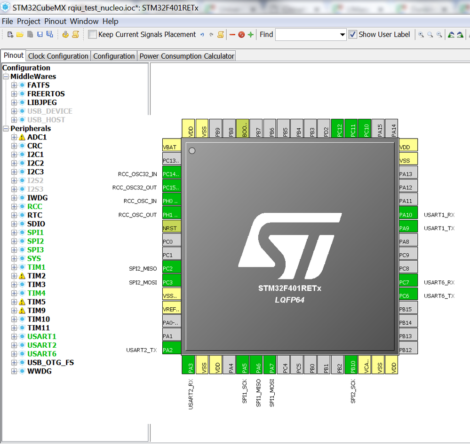Image resolution: width=470 pixels, height=444 pixels.
Task: Click the middle magnifier best-fit icon
Action: (x=430, y=35)
